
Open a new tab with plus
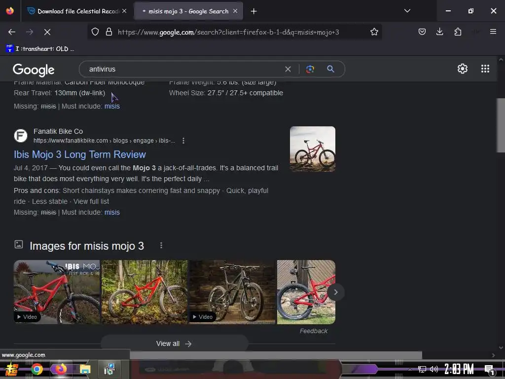tap(254, 11)
